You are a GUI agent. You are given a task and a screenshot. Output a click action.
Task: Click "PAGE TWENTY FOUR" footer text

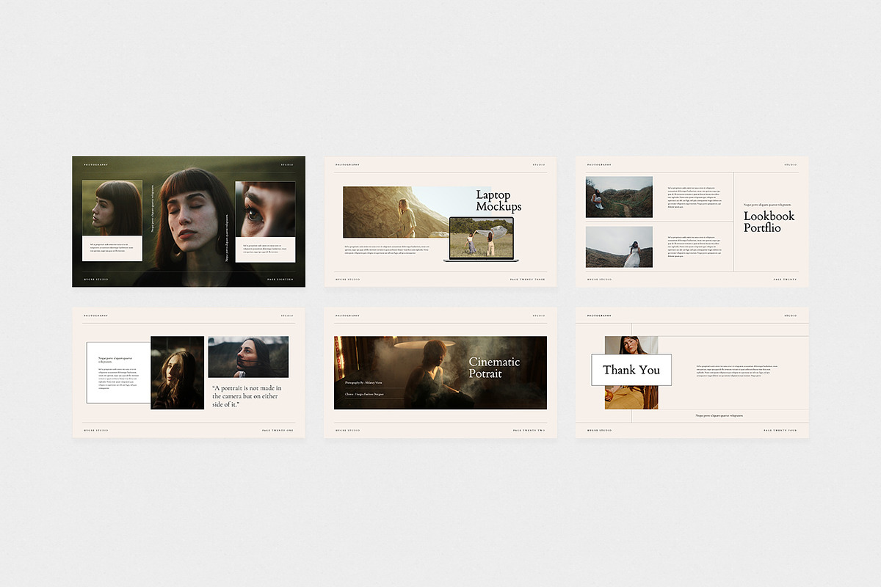point(780,431)
